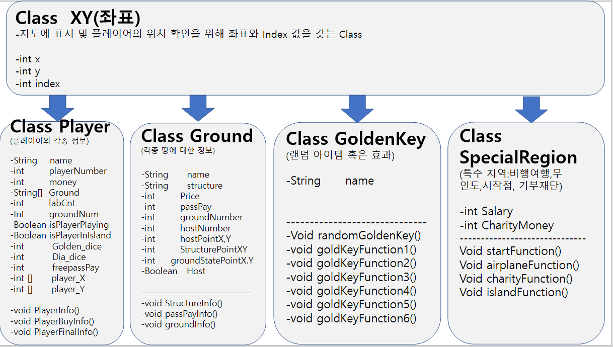Click the 'Class Ground' heading
The image size is (613, 347).
point(197,136)
